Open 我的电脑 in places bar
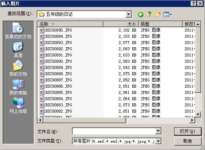 [18, 87]
